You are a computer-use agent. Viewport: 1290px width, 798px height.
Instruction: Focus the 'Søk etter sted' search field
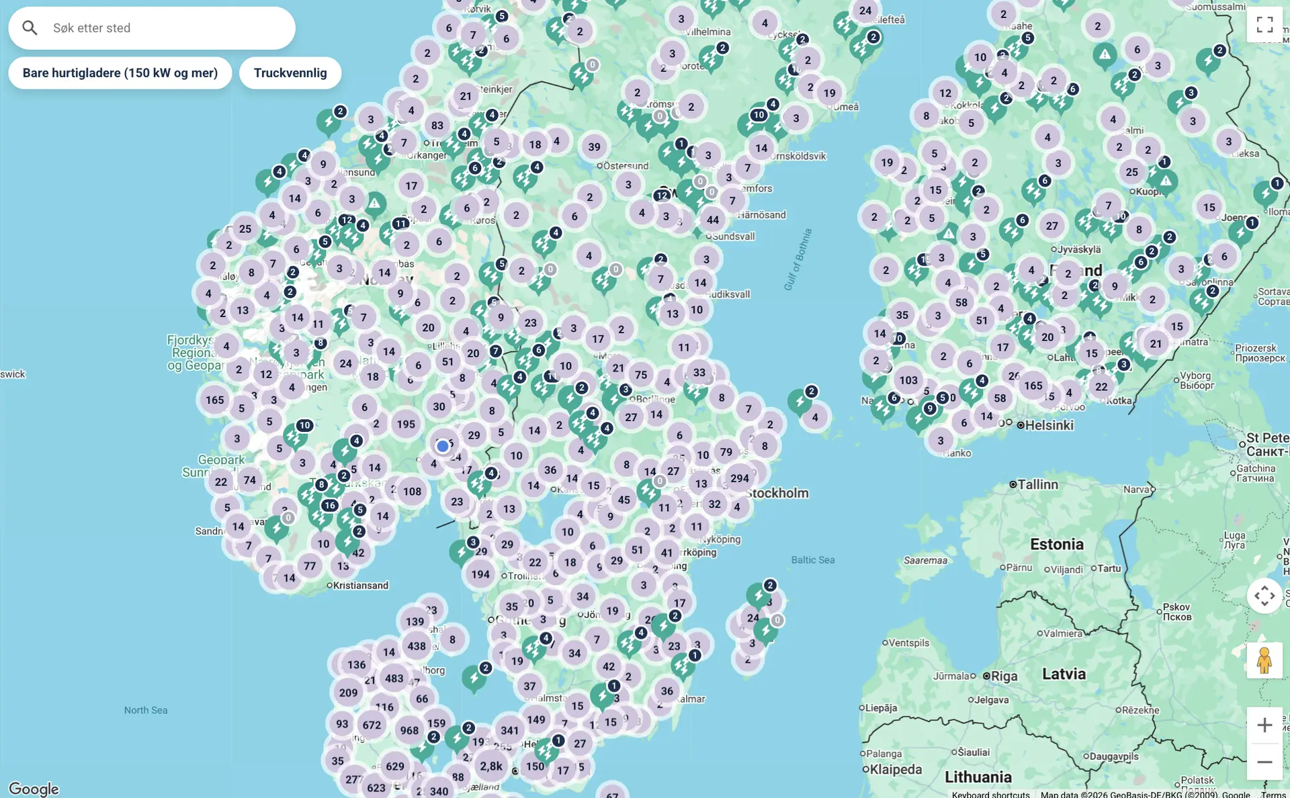coord(152,28)
